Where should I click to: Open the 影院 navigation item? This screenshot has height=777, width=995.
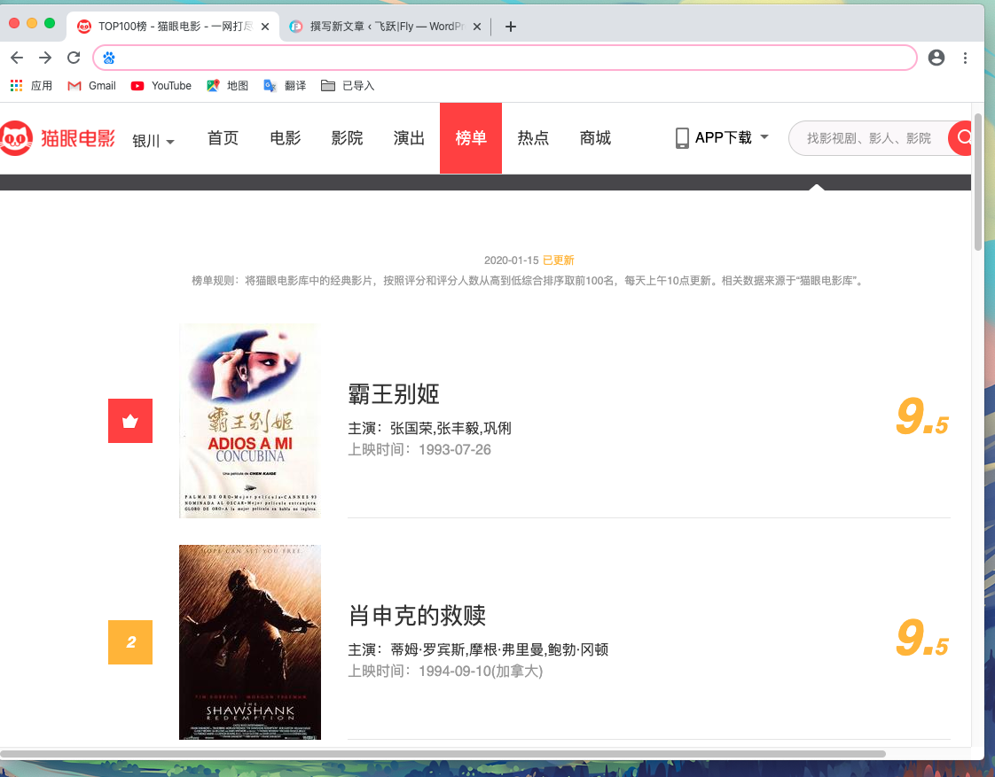click(x=347, y=137)
